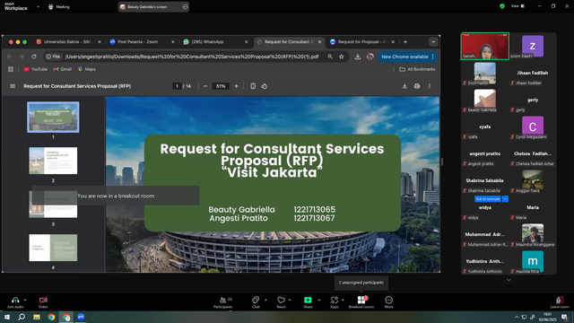Start sharing with the green Share button

(308, 302)
